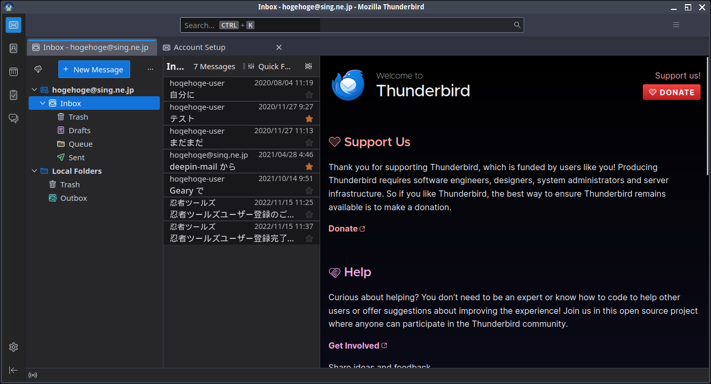This screenshot has height=384, width=711.
Task: Open the Chat space
Action: click(14, 119)
